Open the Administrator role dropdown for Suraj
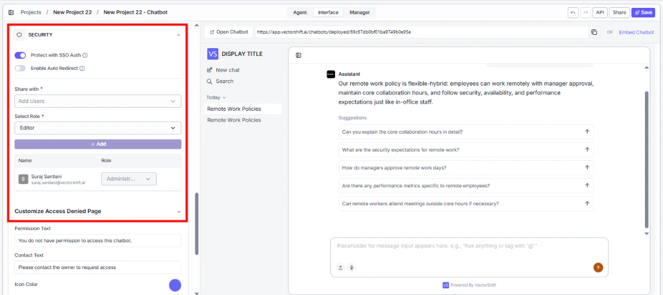The image size is (663, 295). [129, 179]
